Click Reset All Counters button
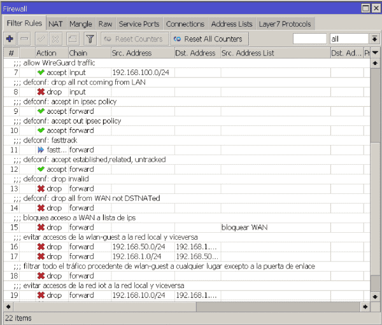This screenshot has height=325, width=382. coord(209,39)
